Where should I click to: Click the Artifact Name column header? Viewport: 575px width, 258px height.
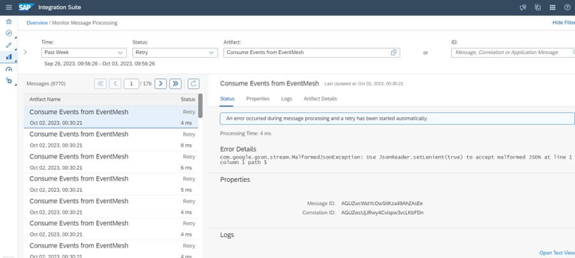[45, 99]
